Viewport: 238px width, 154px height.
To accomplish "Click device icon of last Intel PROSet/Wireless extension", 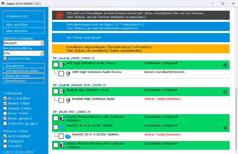I will [x=62, y=145].
